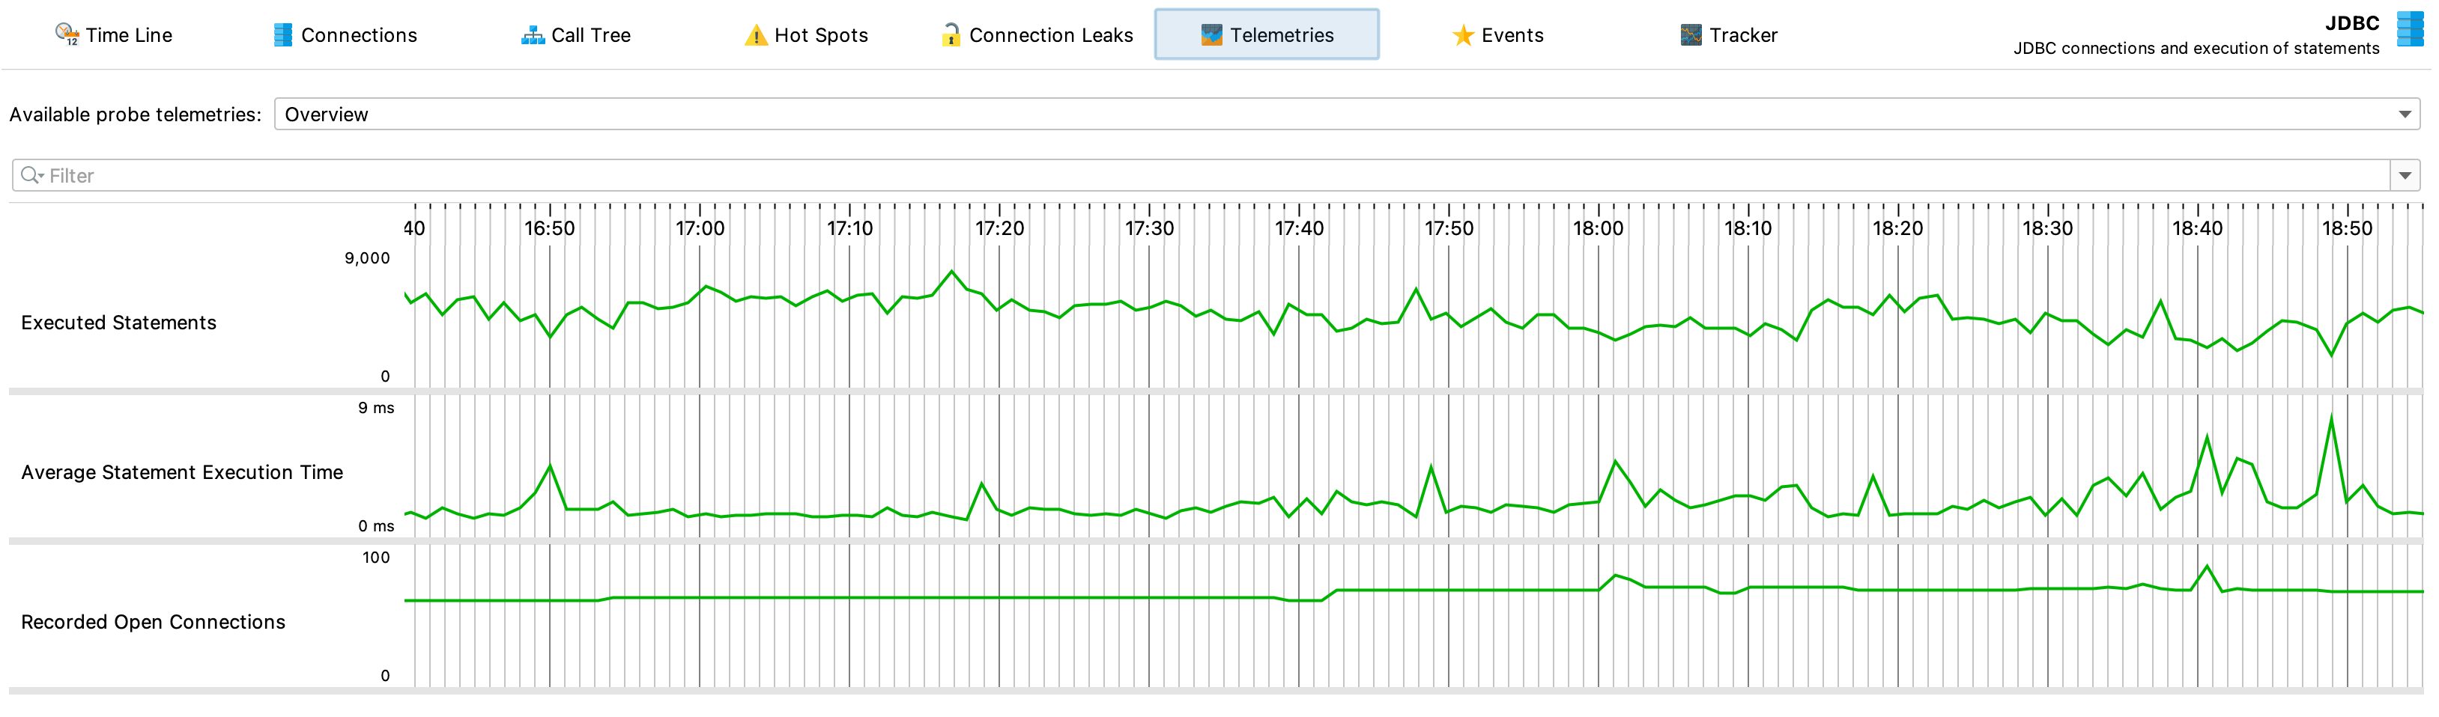Switch to the Hot Spots tab
Screen dimensions: 2439x717
click(x=820, y=35)
